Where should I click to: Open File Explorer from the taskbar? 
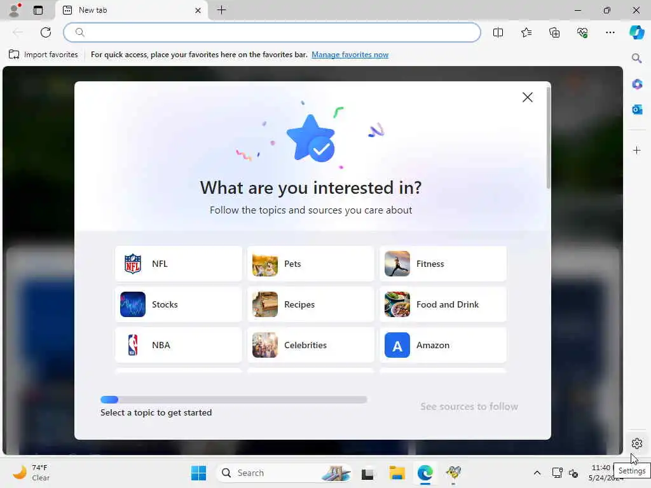[x=397, y=473]
